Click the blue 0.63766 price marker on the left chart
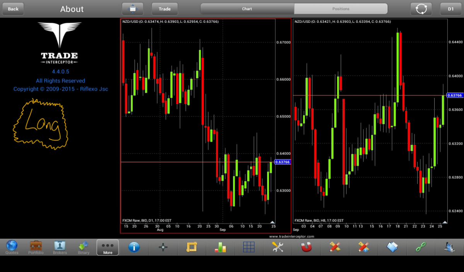464x272 pixels. (x=282, y=162)
